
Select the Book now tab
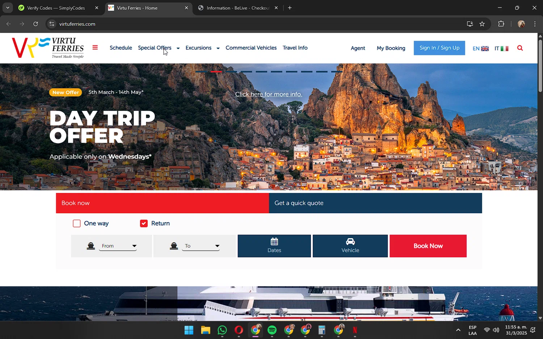pos(162,203)
